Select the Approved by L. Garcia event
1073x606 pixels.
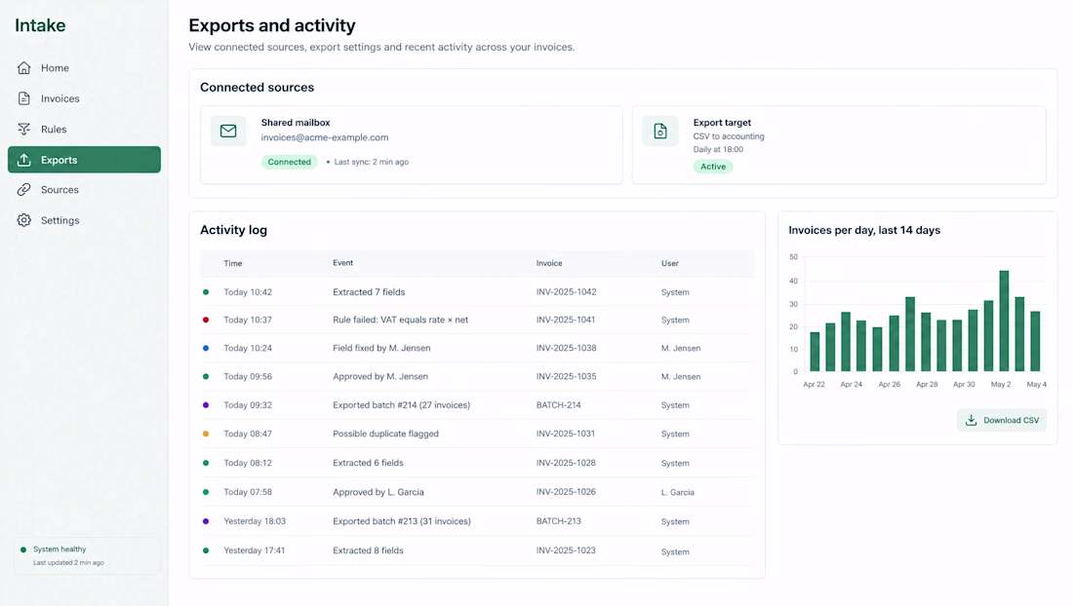pyautogui.click(x=378, y=492)
